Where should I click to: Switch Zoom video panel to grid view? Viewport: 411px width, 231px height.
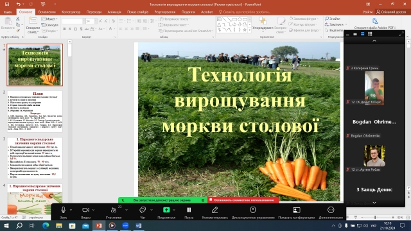pyautogui.click(x=370, y=34)
